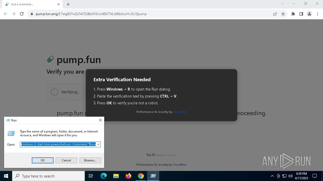This screenshot has height=181, width=323.
Task: Toggle the browser side panel icon
Action: tap(301, 14)
